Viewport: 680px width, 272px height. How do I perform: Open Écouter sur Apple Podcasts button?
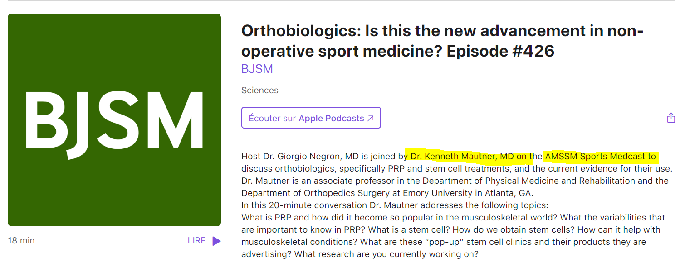point(311,118)
